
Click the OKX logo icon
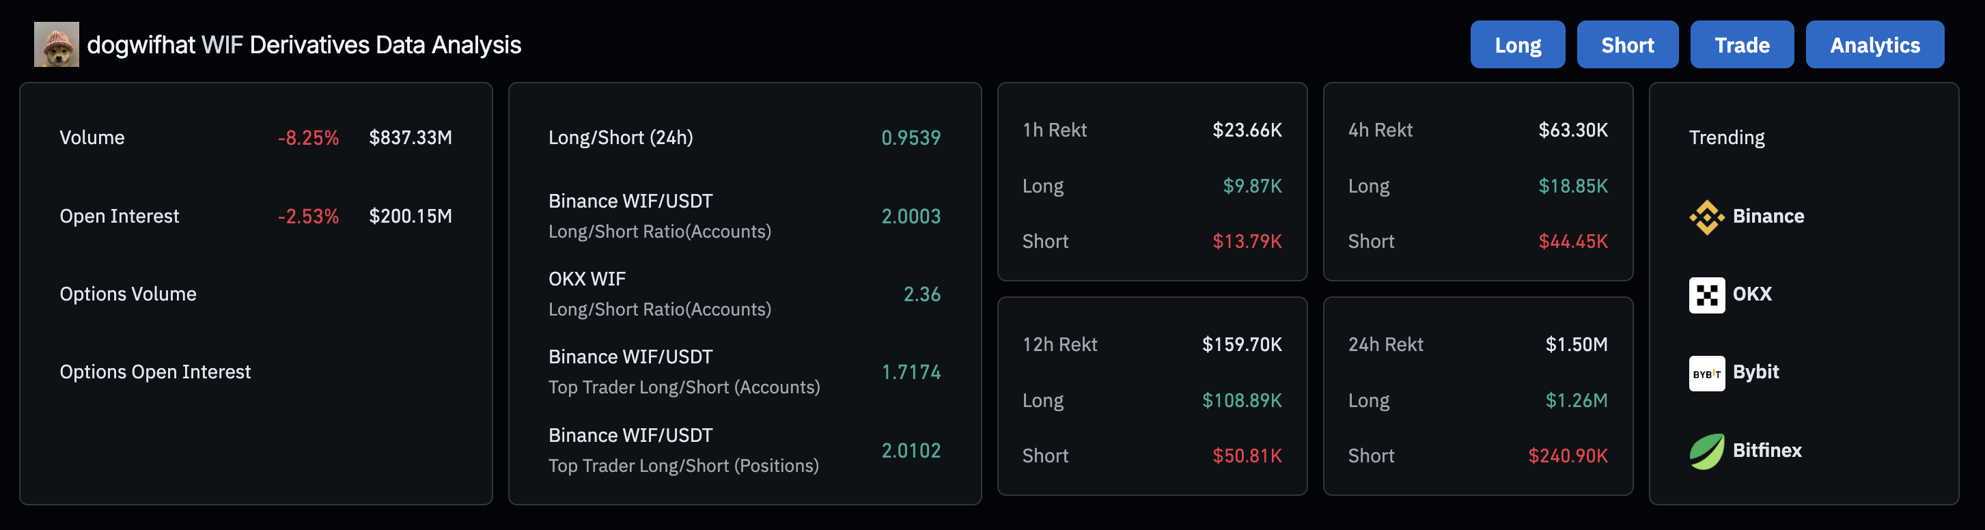(1707, 295)
